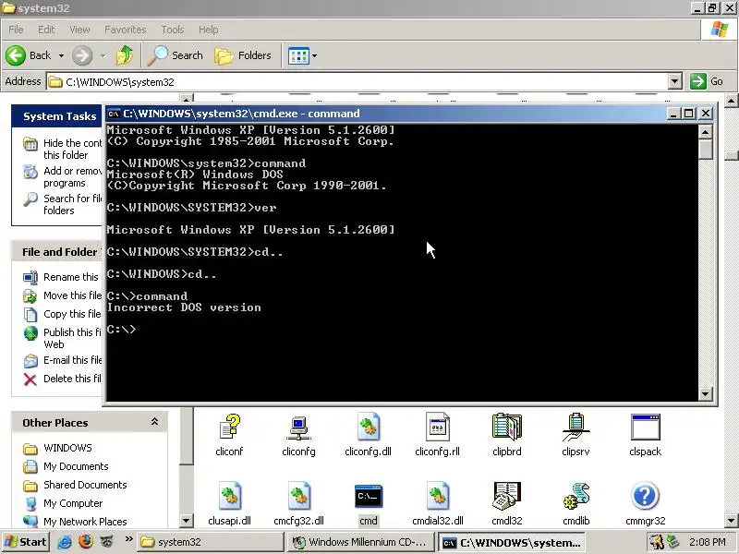The width and height of the screenshot is (739, 554).
Task: Open the File menu
Action: tap(16, 30)
